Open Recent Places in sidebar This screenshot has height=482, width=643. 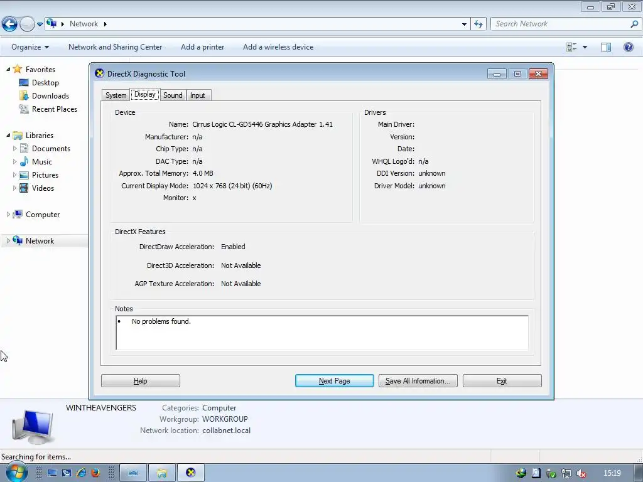click(55, 109)
